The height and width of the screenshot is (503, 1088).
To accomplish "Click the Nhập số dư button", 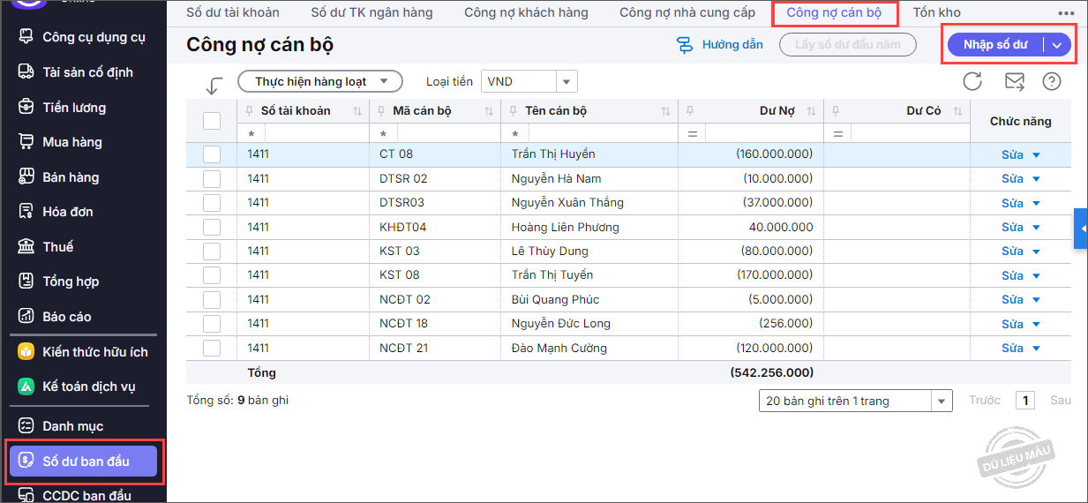I will point(994,45).
